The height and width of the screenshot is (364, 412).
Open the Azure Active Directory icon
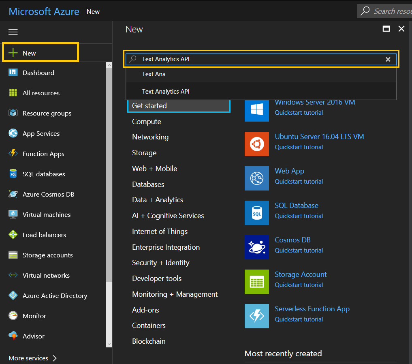pos(13,295)
